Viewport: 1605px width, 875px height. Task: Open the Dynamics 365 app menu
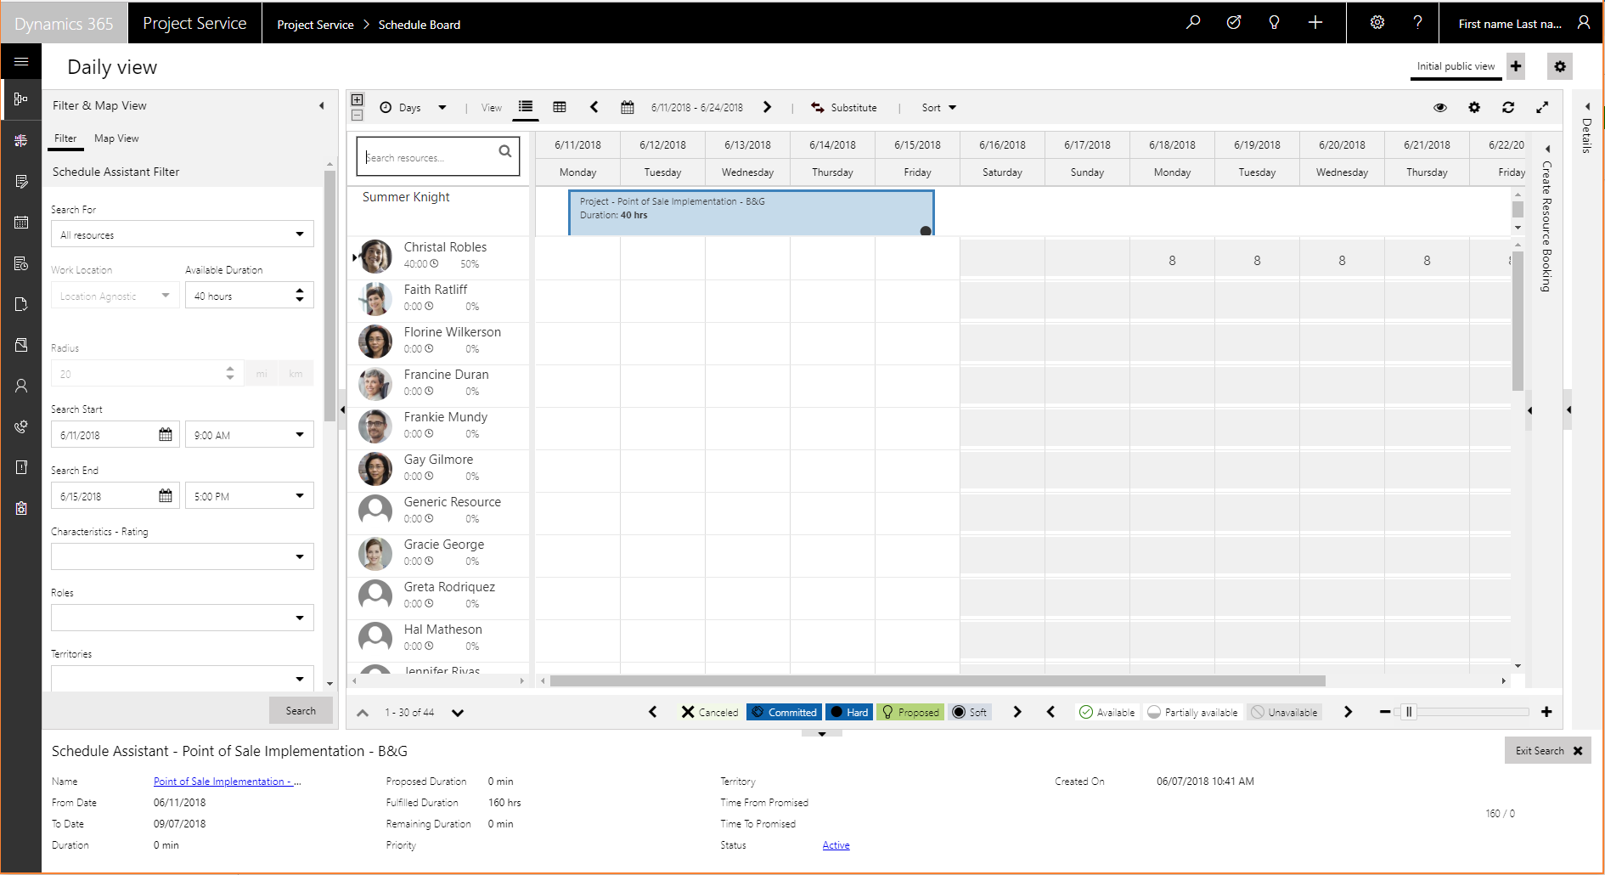tap(64, 24)
